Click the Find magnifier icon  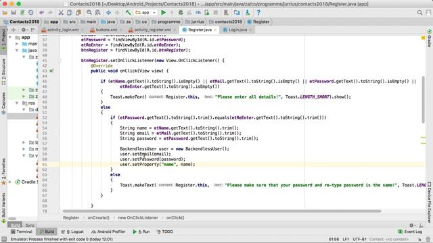[x=89, y=13]
